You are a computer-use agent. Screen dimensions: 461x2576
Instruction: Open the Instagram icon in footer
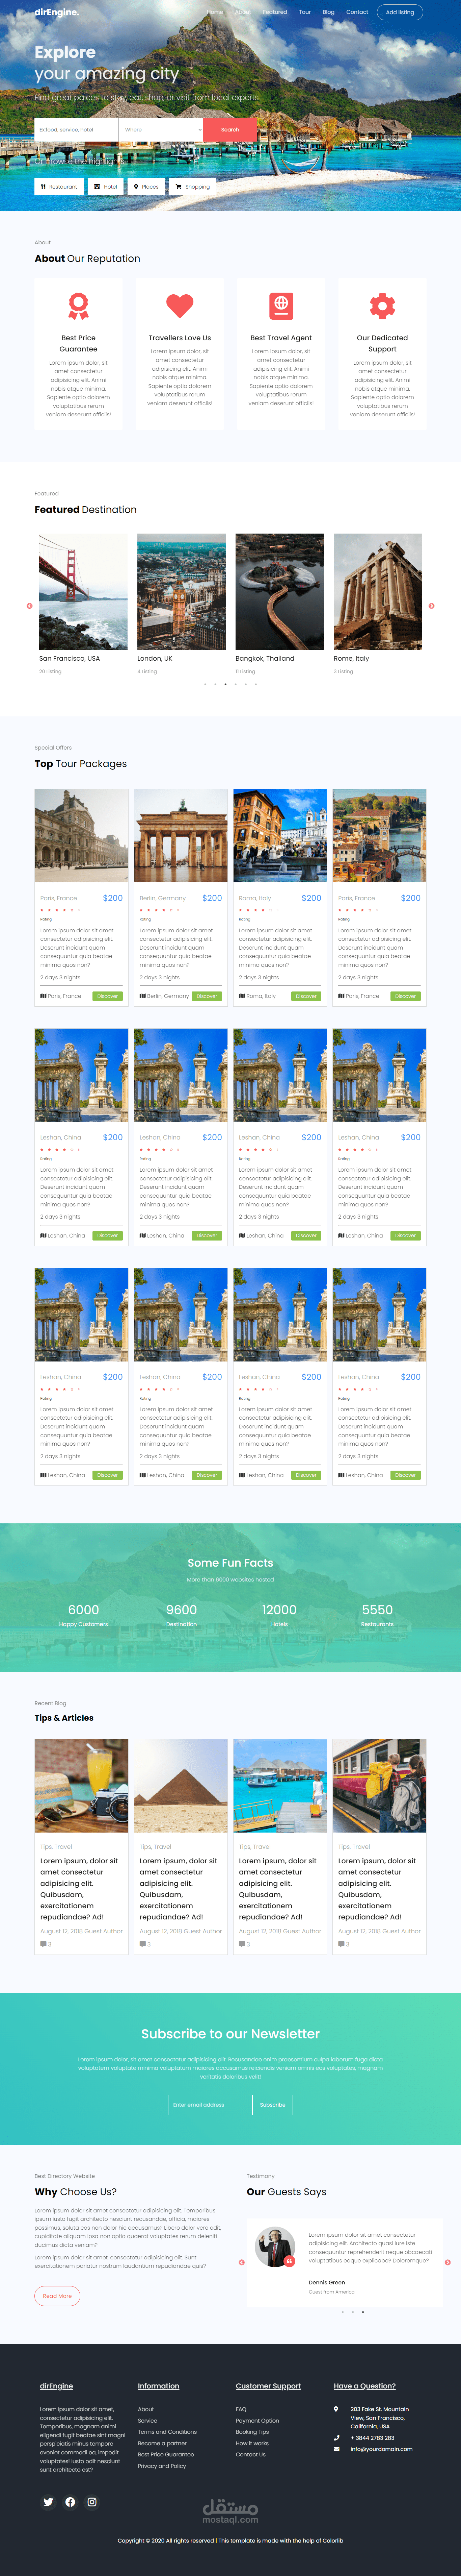pyautogui.click(x=92, y=2502)
